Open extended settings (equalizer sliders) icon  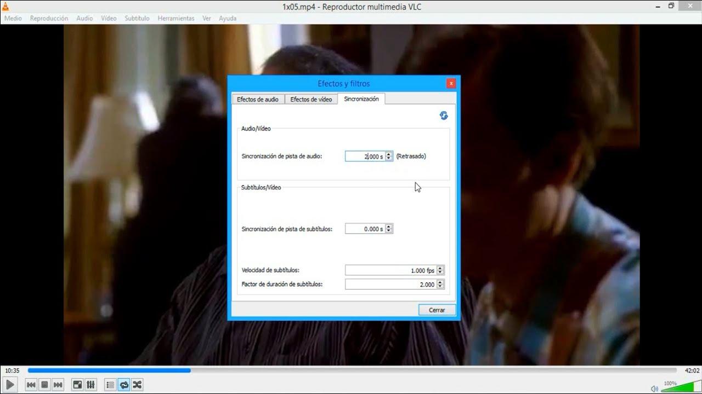point(91,385)
